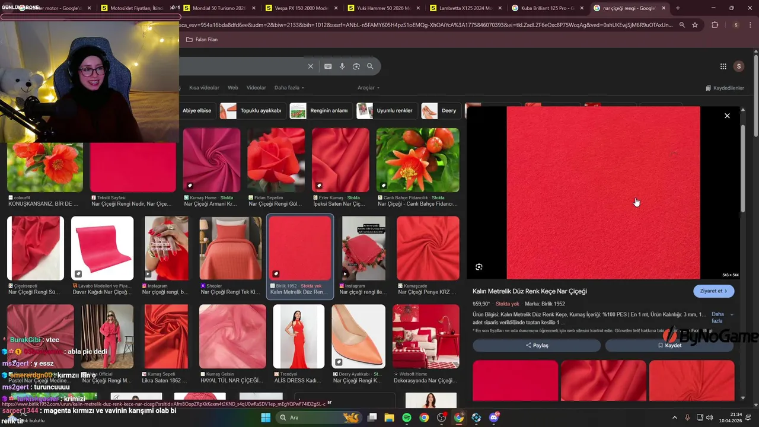Open OBS Studio from the taskbar
The image size is (759, 427).
442,418
